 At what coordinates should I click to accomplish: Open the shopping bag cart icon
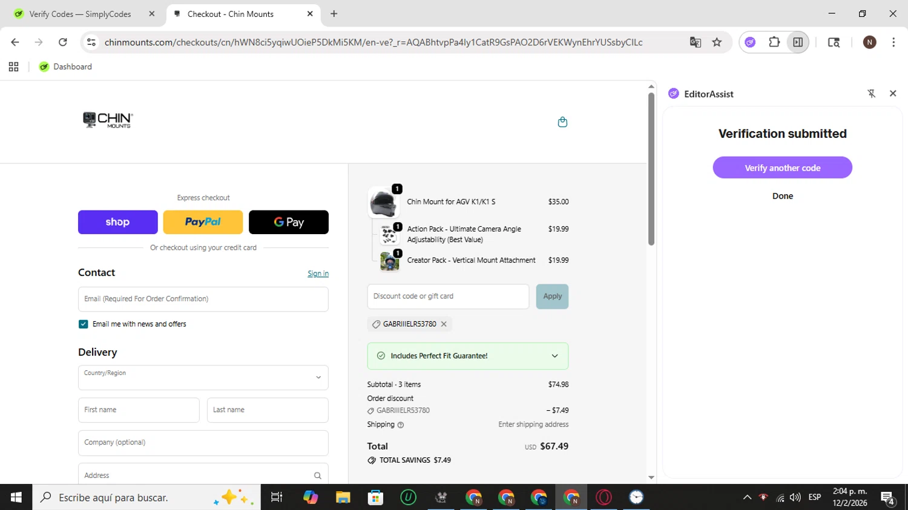point(562,122)
